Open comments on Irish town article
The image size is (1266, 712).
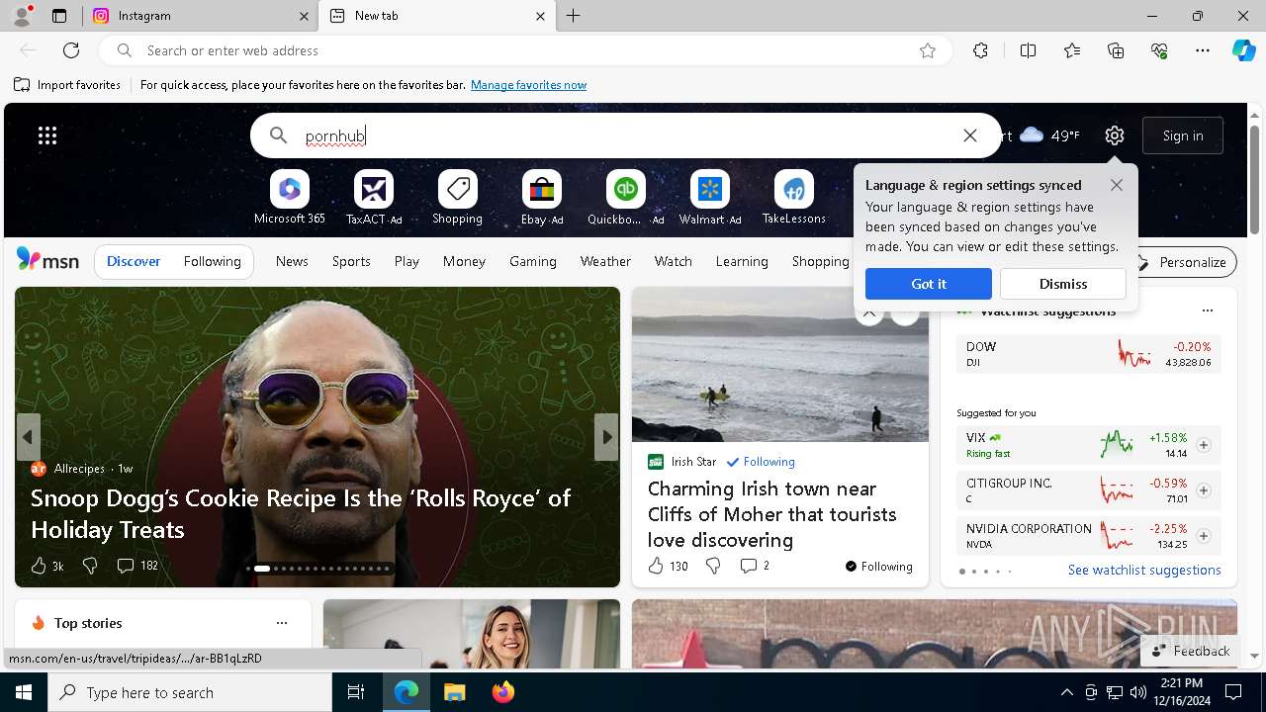[x=755, y=566]
